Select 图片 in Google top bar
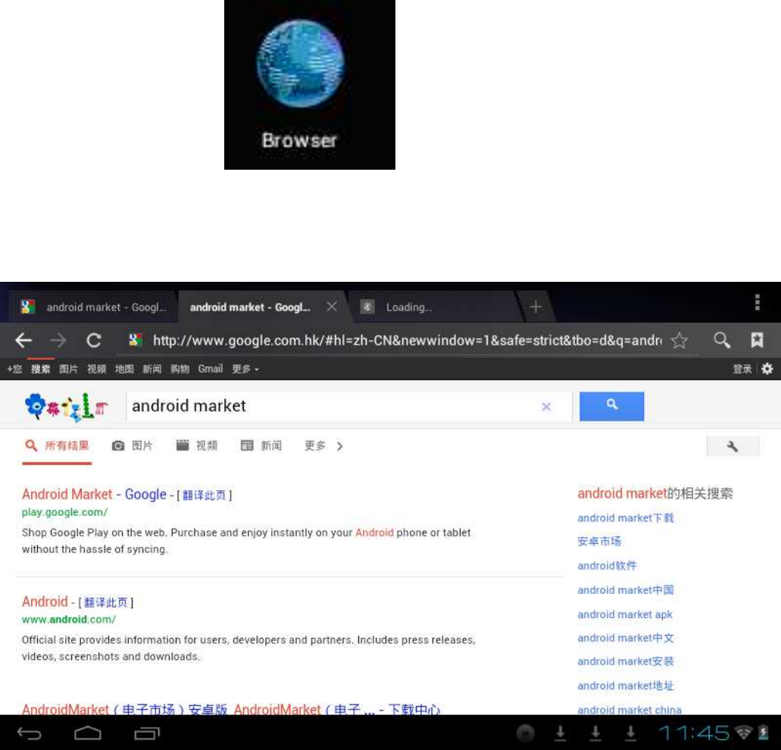This screenshot has height=750, width=781. click(68, 369)
